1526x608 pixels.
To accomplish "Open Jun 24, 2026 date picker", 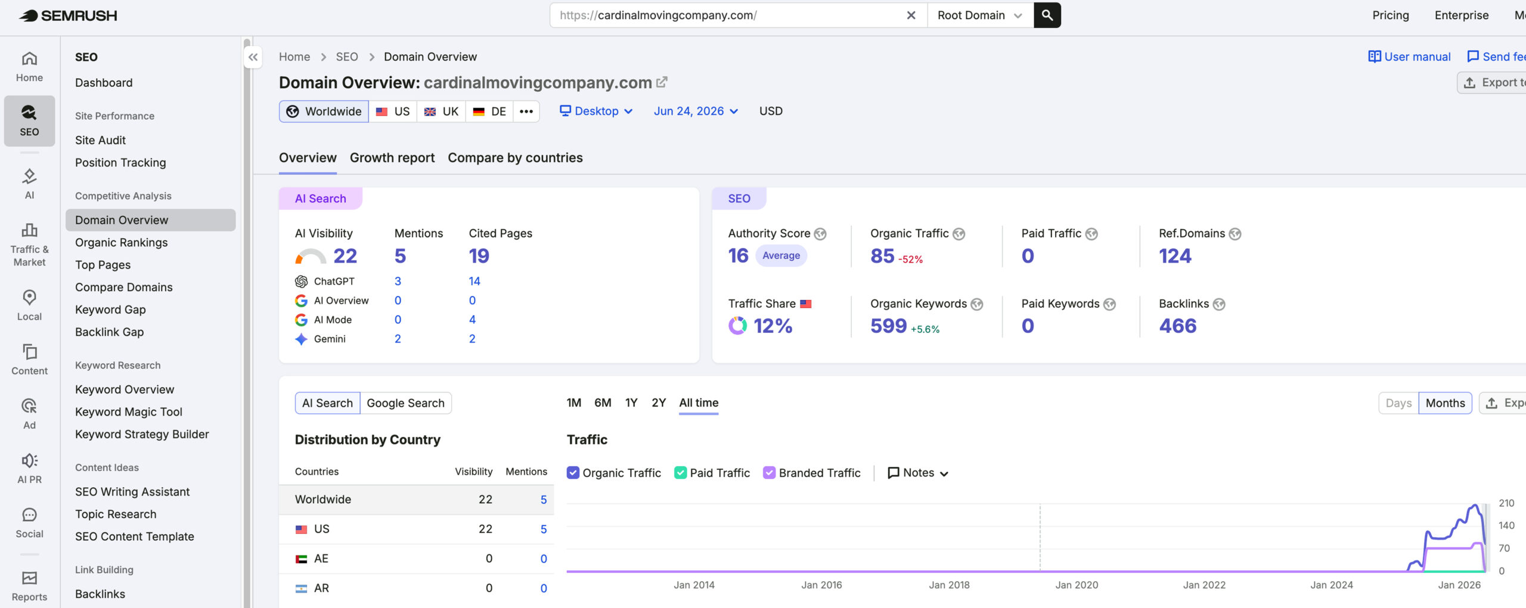I will click(696, 111).
